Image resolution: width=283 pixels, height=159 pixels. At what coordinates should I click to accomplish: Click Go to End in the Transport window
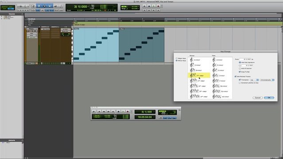coord(113,111)
